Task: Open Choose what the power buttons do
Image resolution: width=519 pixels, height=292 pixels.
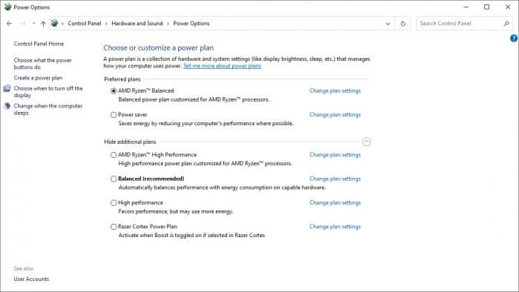Action: [x=43, y=64]
